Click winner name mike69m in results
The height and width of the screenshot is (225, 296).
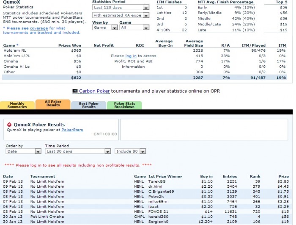coord(158,202)
